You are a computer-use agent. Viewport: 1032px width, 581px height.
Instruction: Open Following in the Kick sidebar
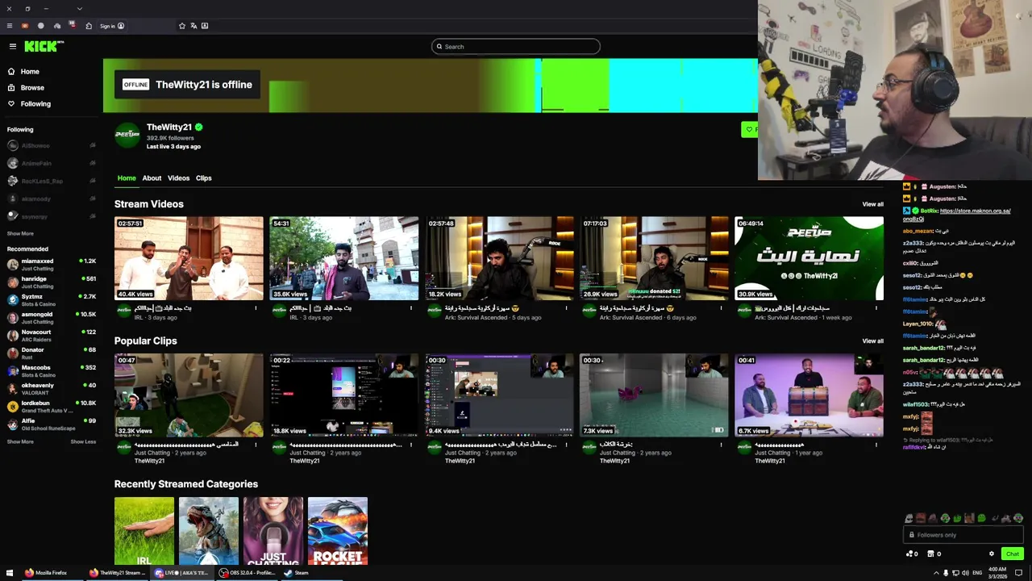tap(29, 104)
